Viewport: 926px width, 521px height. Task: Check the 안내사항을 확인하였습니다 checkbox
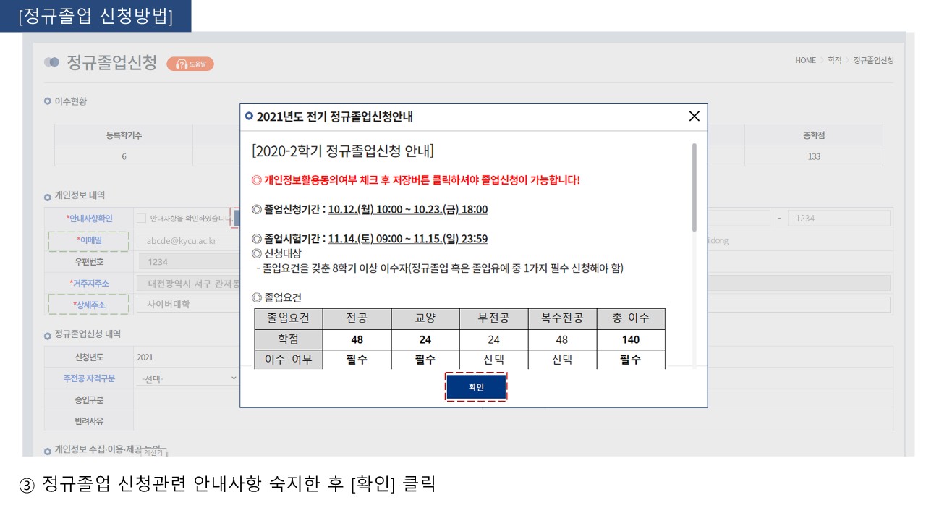tap(142, 218)
